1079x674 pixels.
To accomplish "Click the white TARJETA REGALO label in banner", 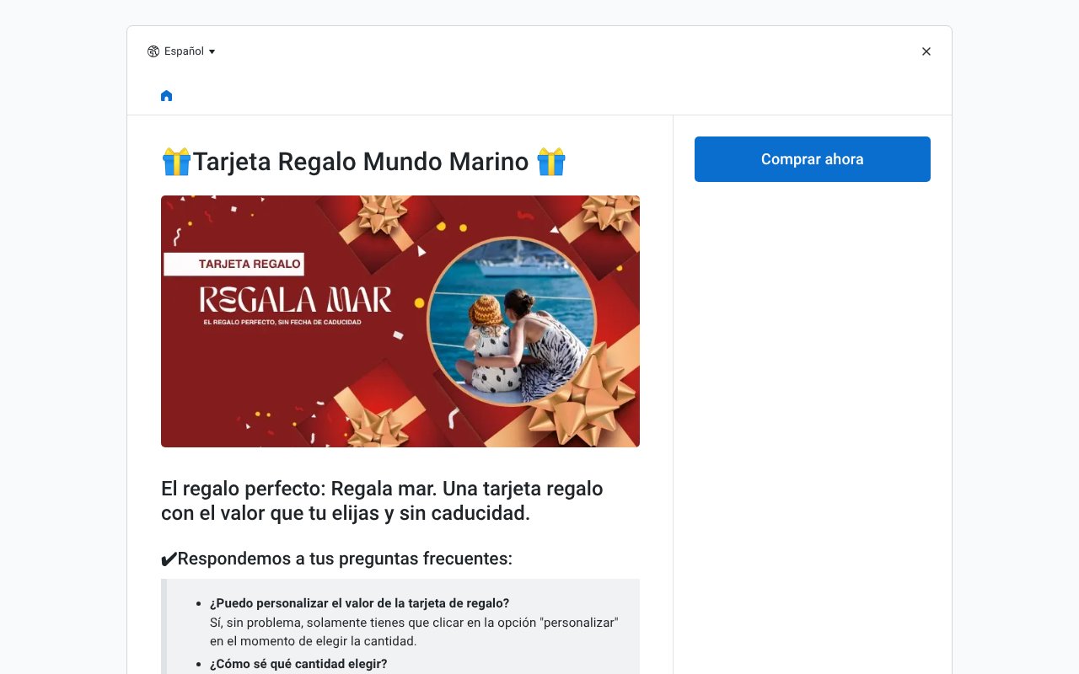I will click(234, 264).
